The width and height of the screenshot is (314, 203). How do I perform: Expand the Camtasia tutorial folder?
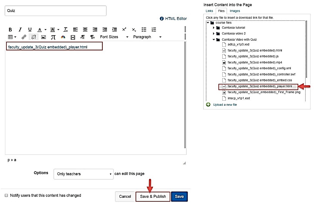pyautogui.click(x=213, y=27)
